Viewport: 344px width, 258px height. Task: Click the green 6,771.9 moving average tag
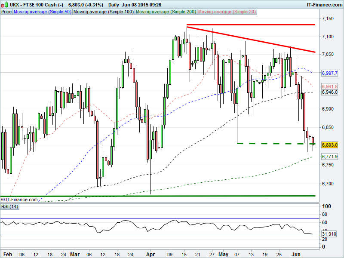[x=329, y=157]
